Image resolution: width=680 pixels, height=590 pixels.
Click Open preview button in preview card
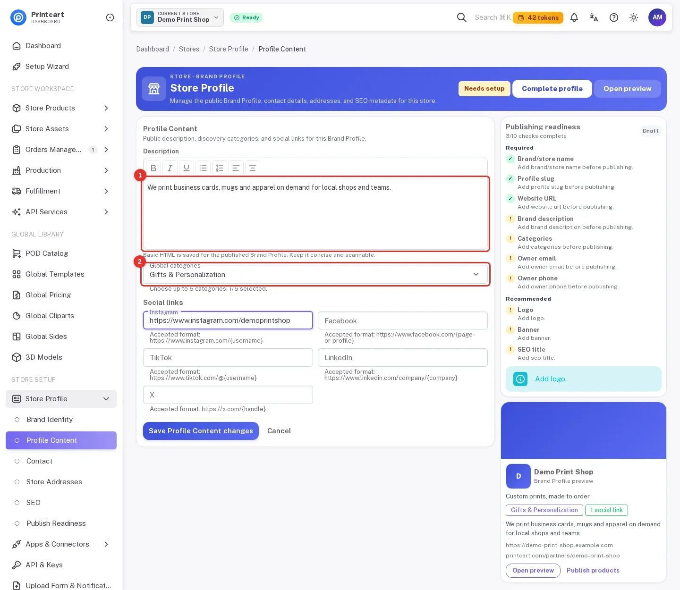tap(533, 570)
